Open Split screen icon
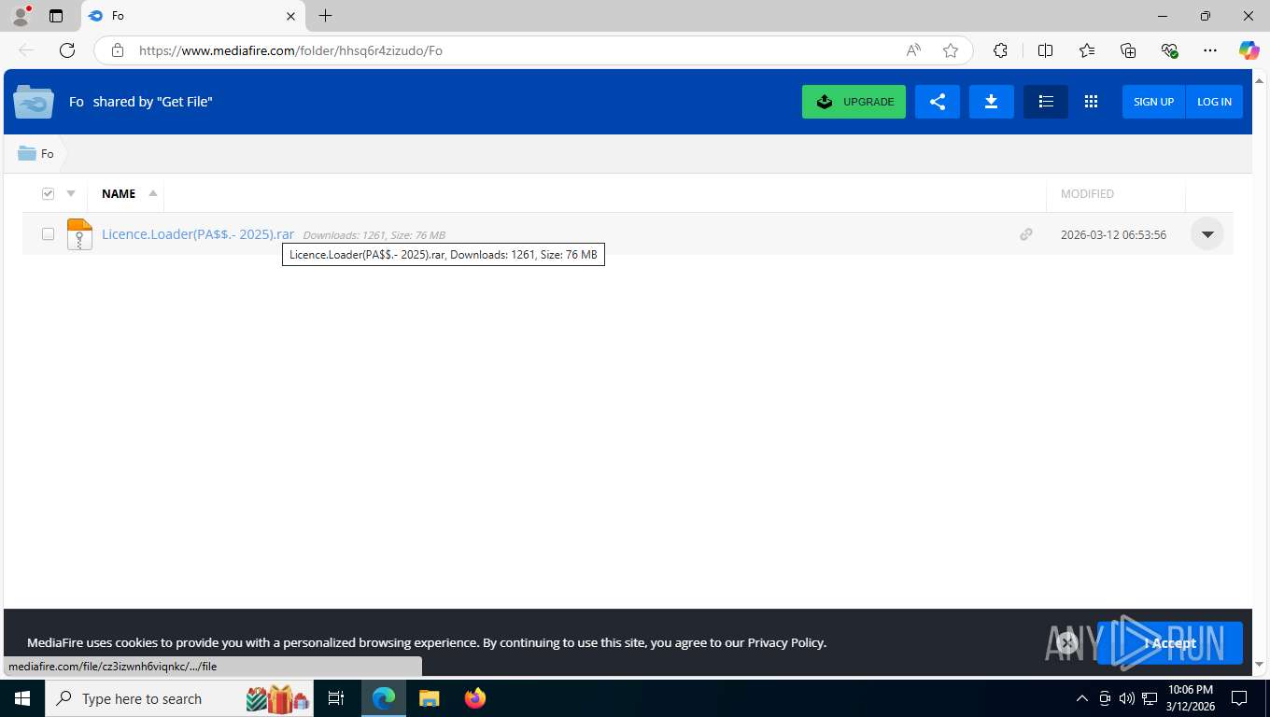1270x717 pixels. 1045,50
